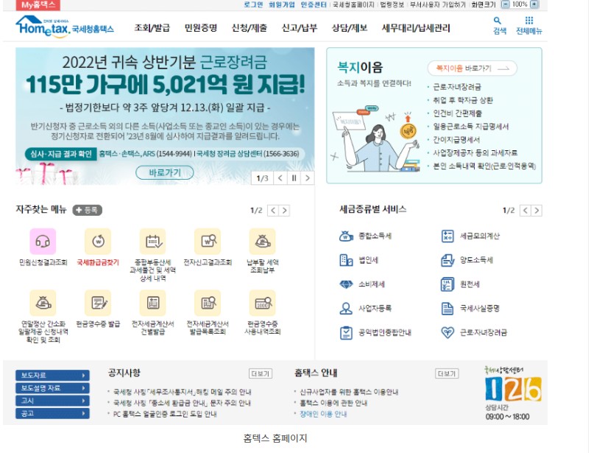The image size is (591, 453).
Task: Click the 세금모의계산 calculator icon
Action: point(447,236)
